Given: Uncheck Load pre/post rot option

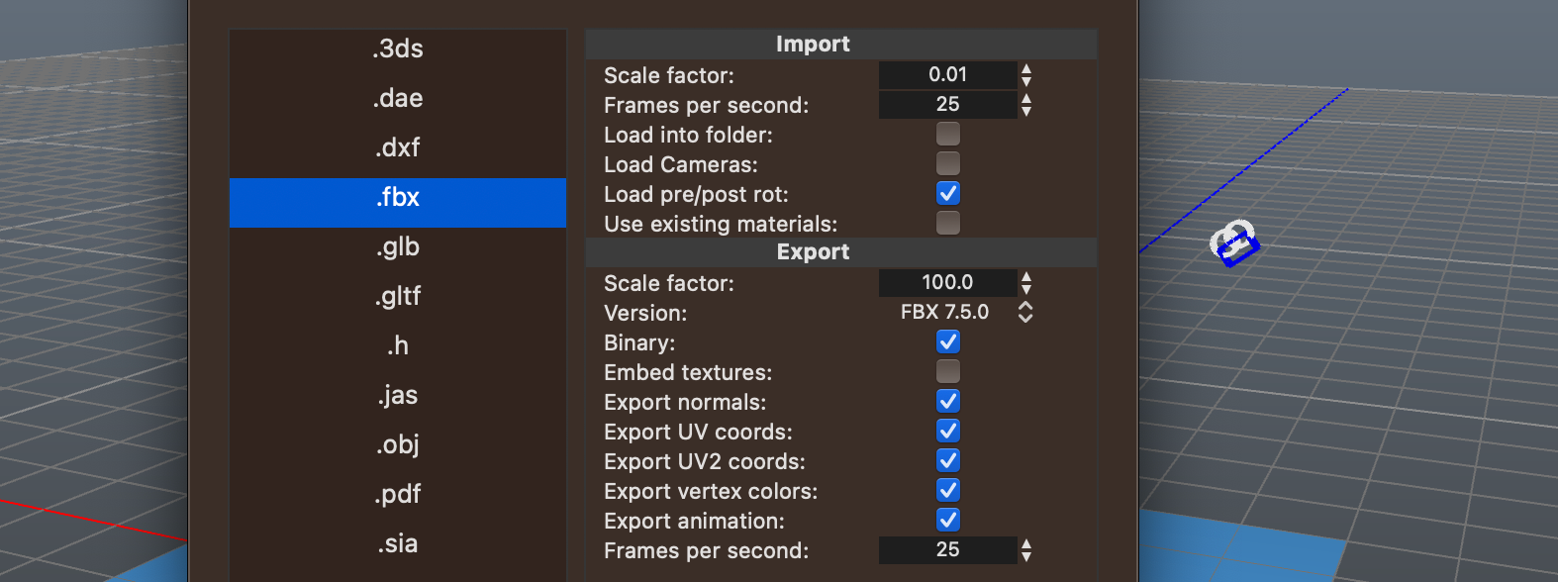Looking at the screenshot, I should 948,193.
